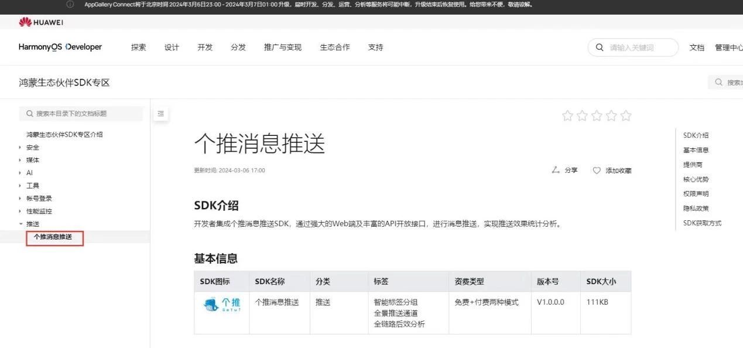Viewport: 743px width, 348px height.
Task: Click the info icon in the announcement bar
Action: click(70, 5)
